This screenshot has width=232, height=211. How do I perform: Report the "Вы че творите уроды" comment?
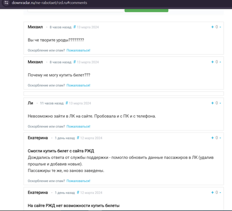78,50
